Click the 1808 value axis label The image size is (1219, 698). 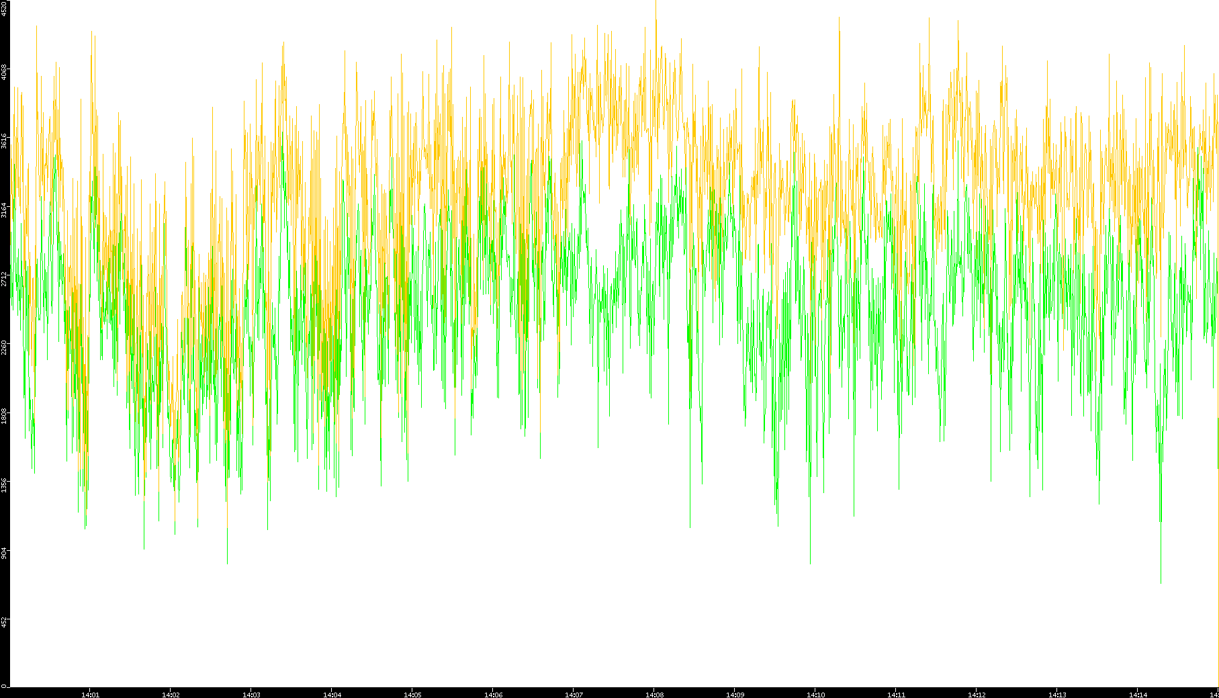[5, 416]
